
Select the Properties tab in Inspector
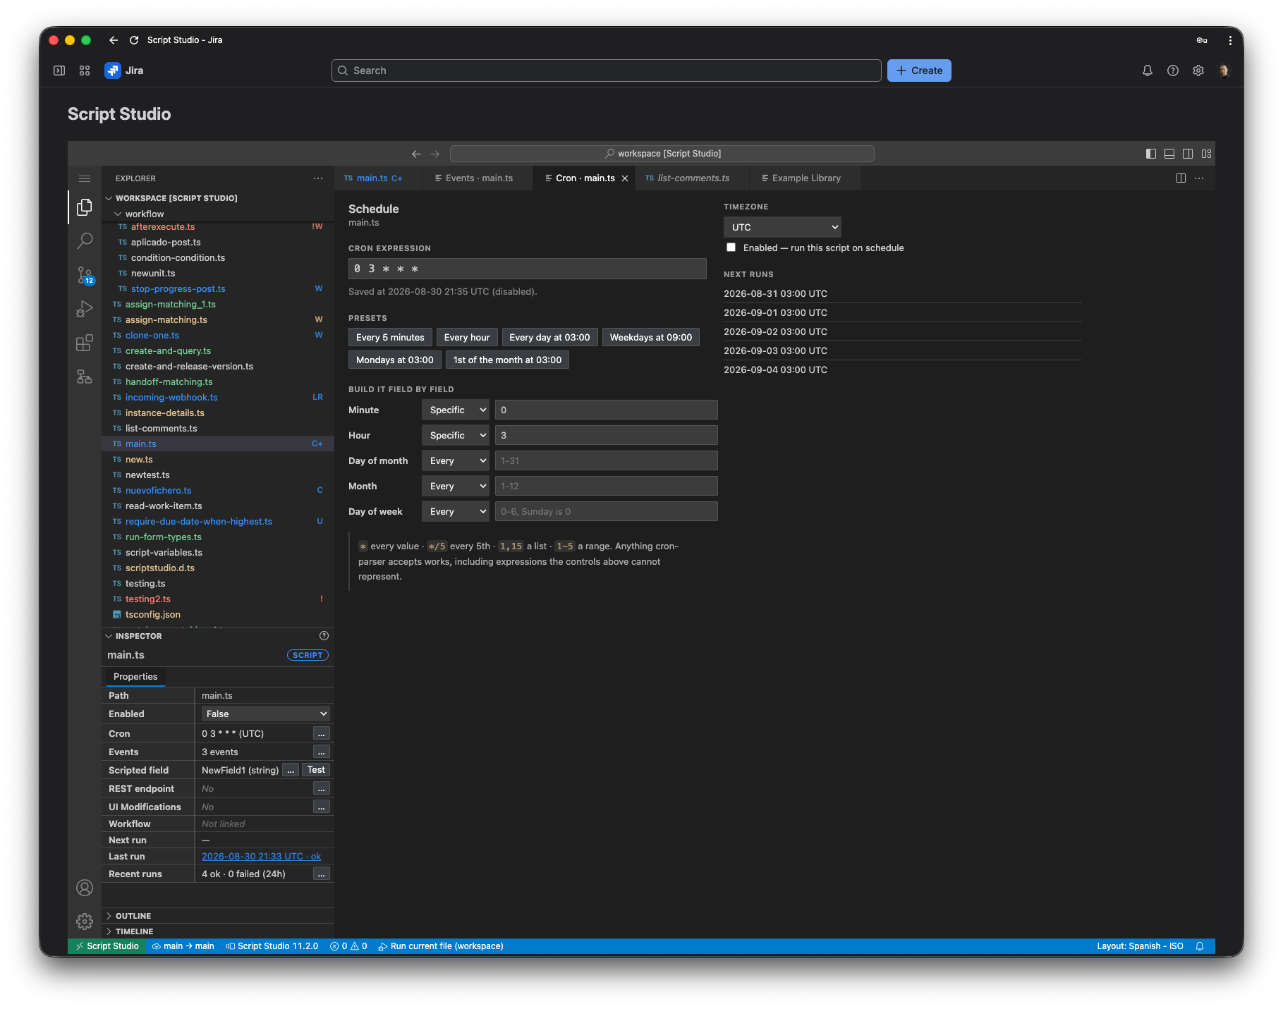pos(135,676)
